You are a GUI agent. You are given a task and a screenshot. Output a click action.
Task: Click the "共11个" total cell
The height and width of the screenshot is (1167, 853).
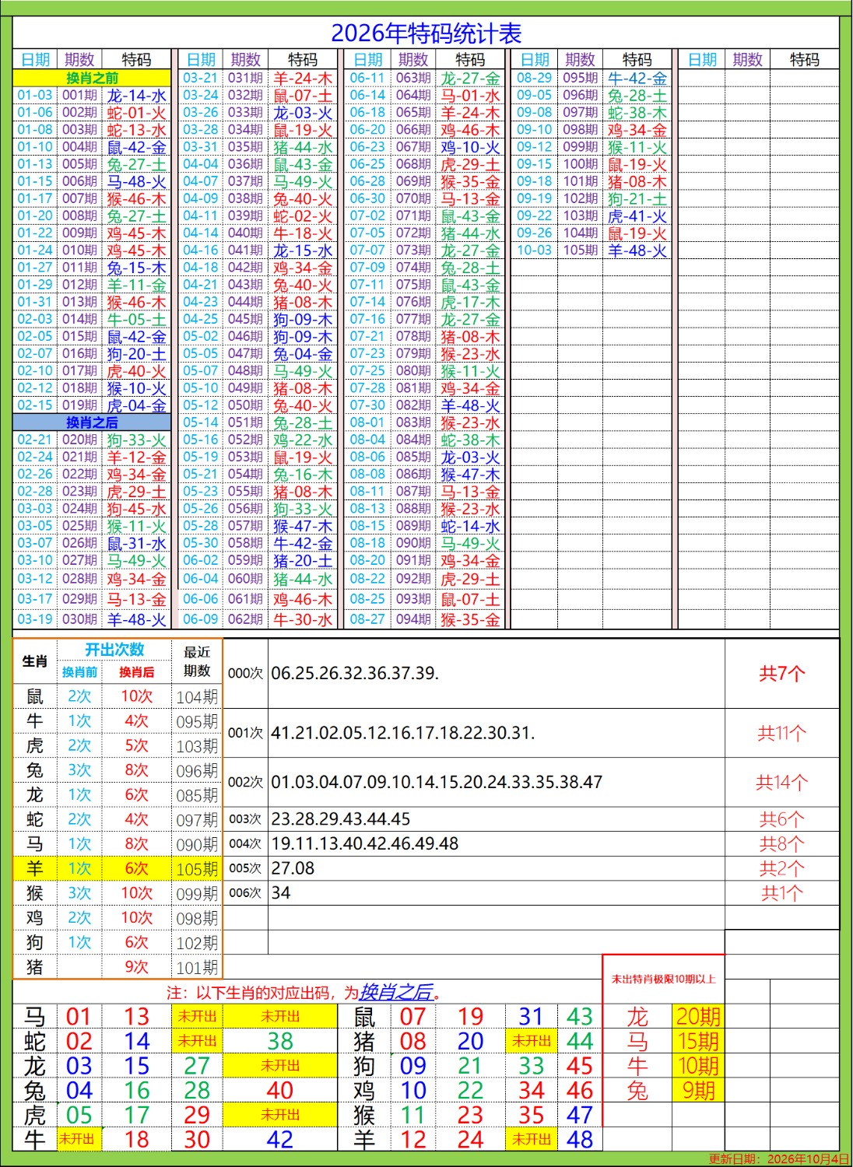pyautogui.click(x=781, y=733)
